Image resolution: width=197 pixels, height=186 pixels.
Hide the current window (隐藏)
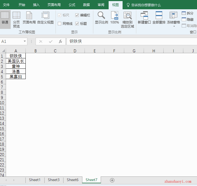tap(187, 20)
